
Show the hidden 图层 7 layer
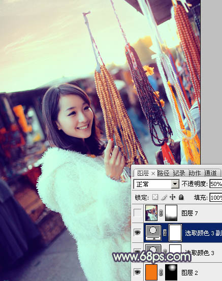(138, 213)
